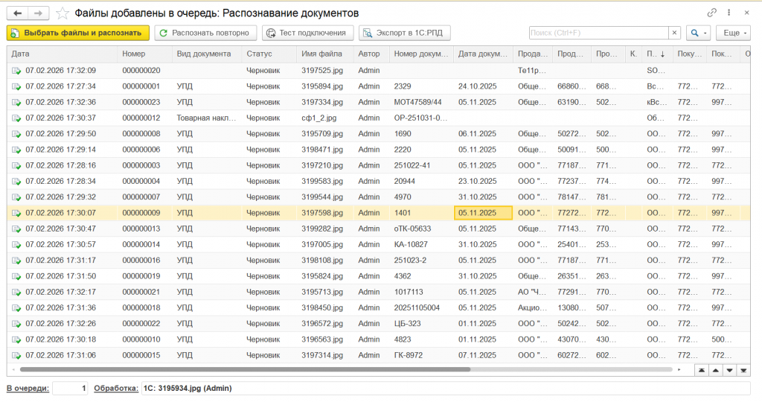The image size is (762, 402).
Task: Click Экспорт в 1С:РПД button
Action: (404, 33)
